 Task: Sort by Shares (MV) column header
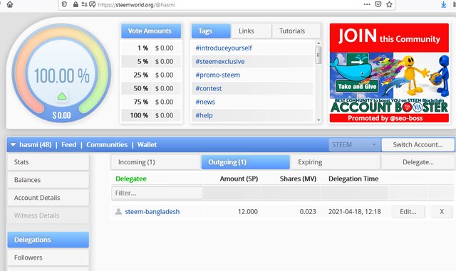(298, 179)
